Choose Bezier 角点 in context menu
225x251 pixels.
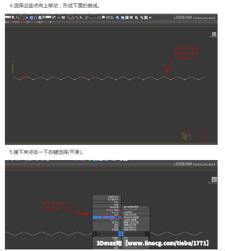[x=113, y=210]
